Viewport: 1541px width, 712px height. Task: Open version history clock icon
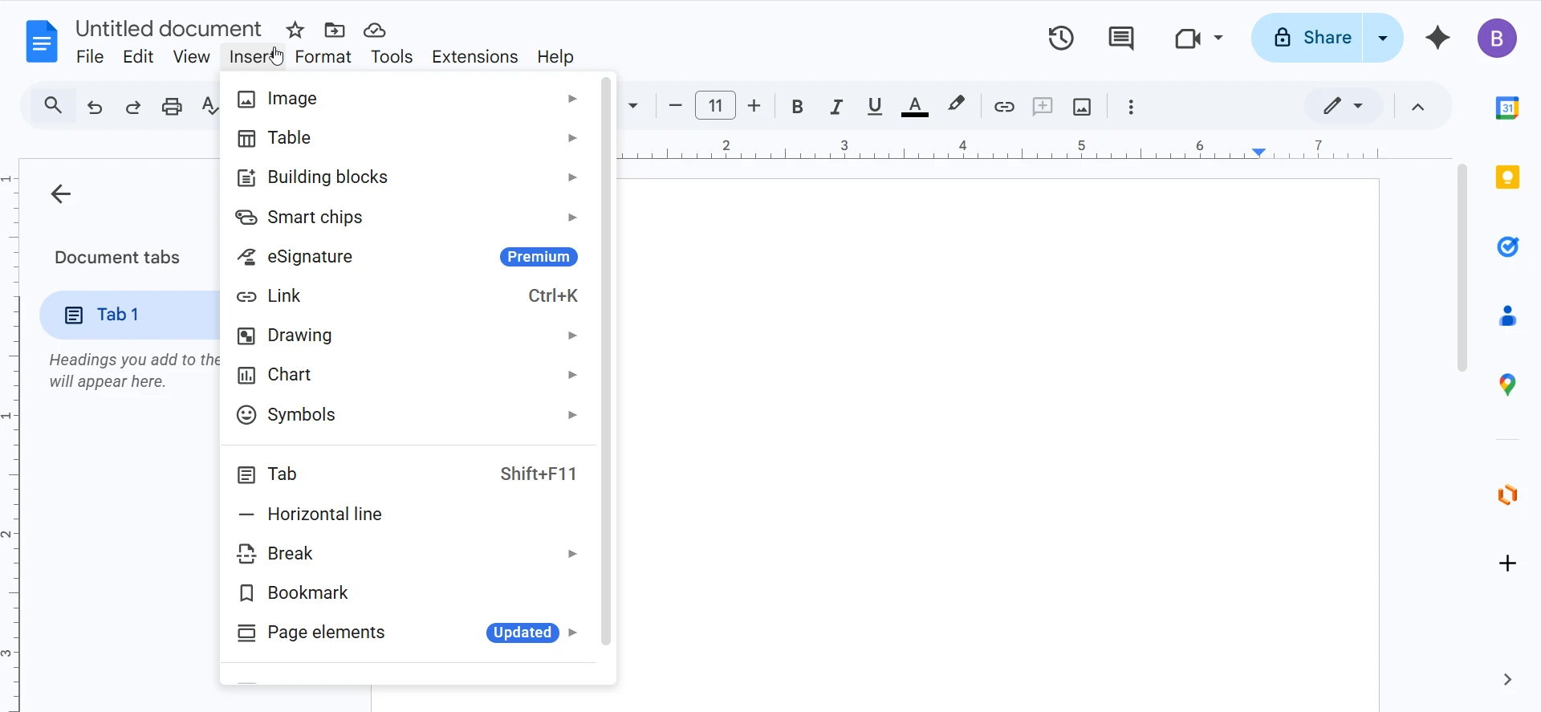click(1061, 38)
